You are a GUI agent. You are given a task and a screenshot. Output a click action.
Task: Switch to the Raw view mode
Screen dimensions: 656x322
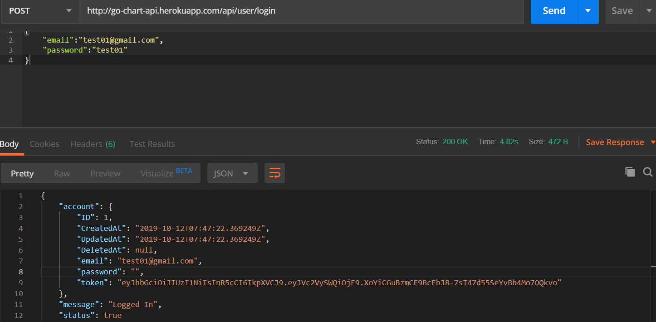coord(62,173)
